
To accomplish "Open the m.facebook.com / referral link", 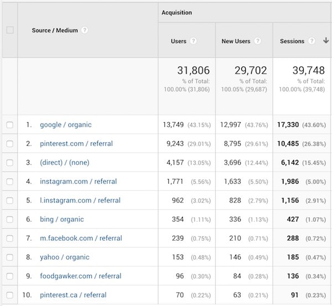I will coord(81,238).
